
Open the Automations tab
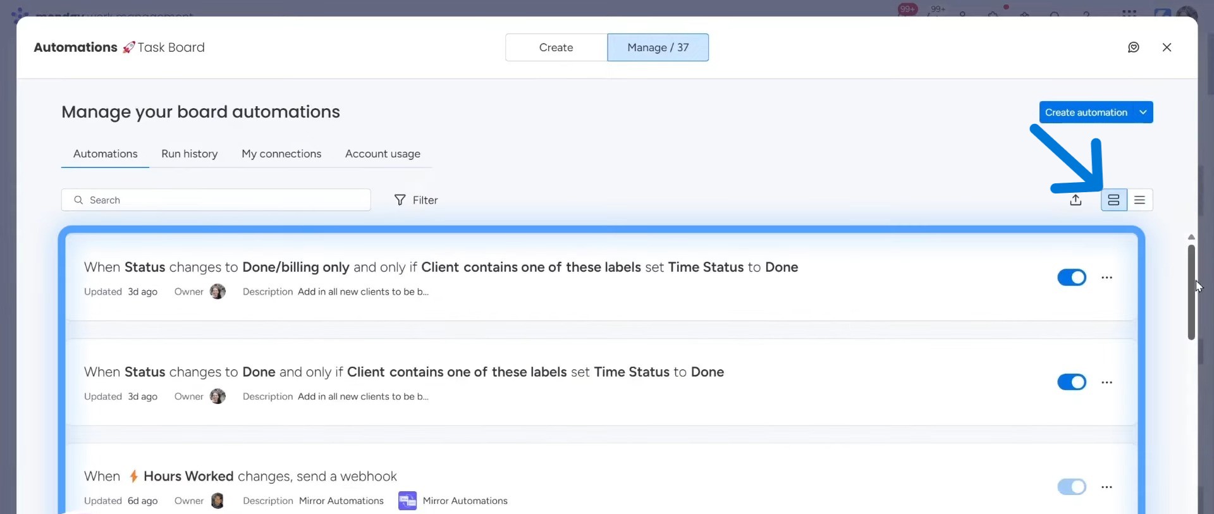tap(106, 154)
